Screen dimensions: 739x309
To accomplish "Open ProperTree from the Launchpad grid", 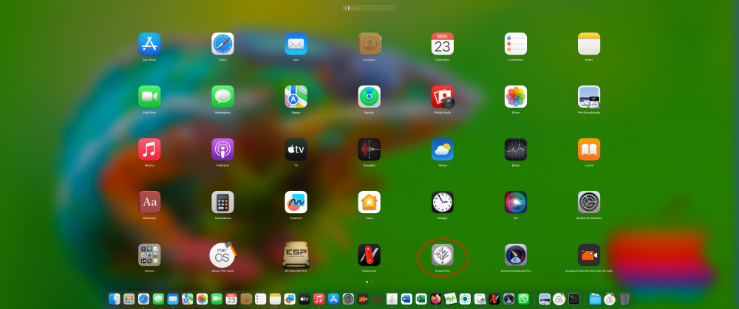I will (443, 255).
